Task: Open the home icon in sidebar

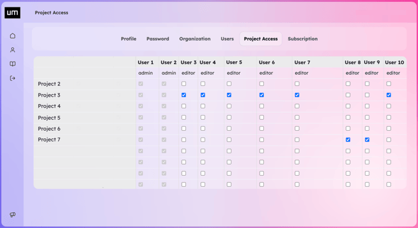Action: point(12,36)
